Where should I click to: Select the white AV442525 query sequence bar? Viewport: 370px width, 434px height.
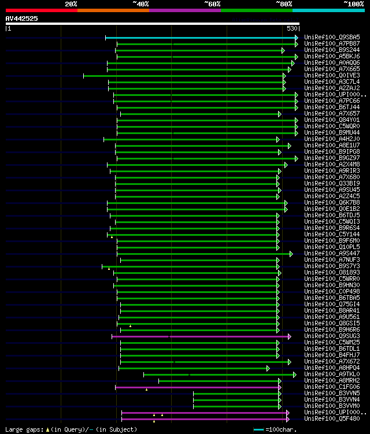pyautogui.click(x=152, y=24)
